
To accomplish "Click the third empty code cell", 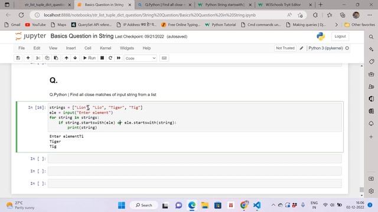I will [x=194, y=183].
